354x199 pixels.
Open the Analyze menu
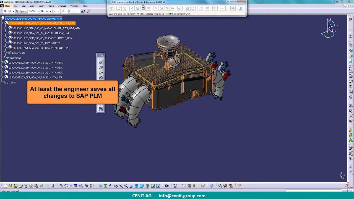(62, 6)
